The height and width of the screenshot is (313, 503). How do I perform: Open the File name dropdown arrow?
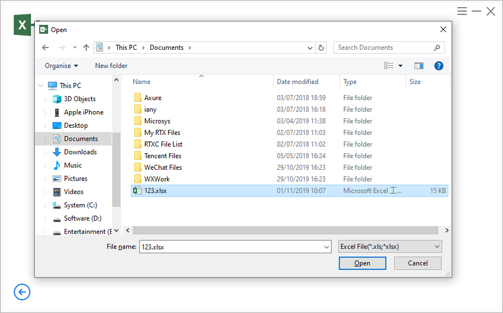(x=327, y=247)
